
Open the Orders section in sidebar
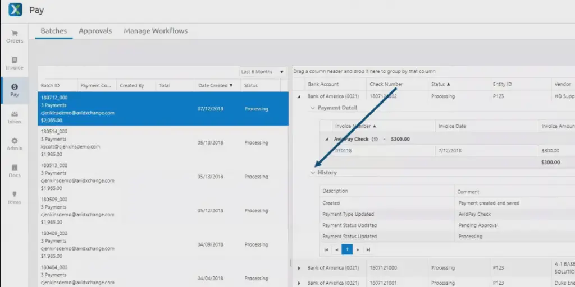coord(15,36)
